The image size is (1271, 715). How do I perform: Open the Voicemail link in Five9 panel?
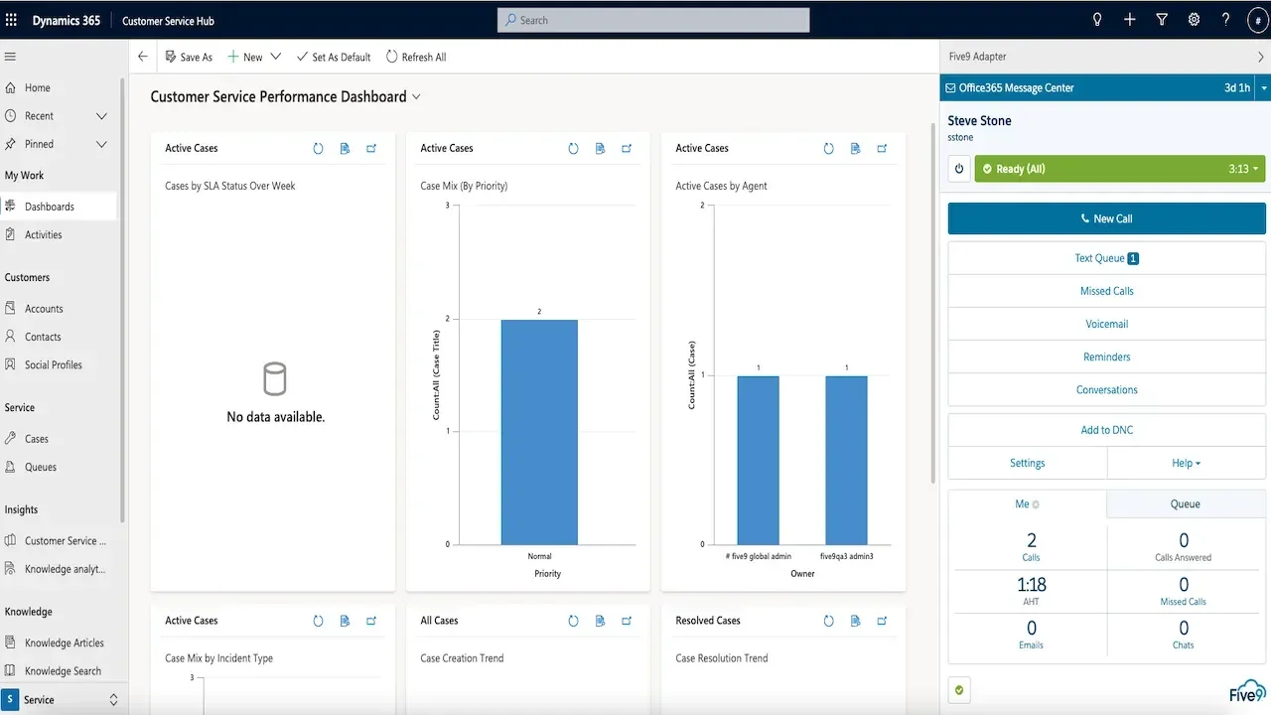coord(1106,324)
